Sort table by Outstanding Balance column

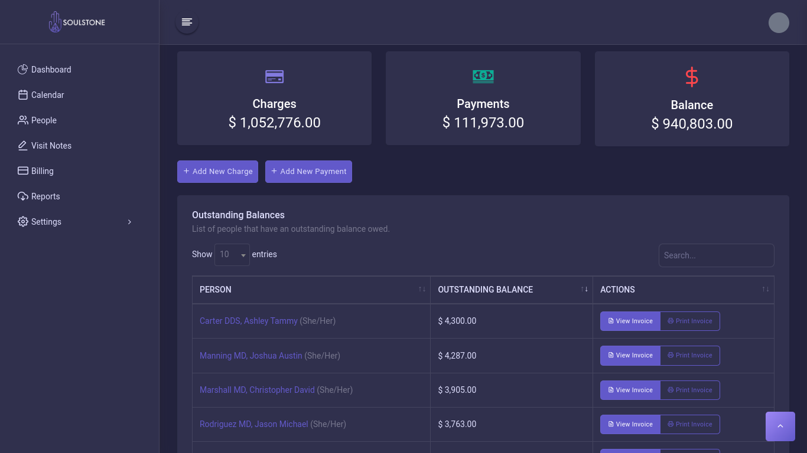[x=584, y=290]
